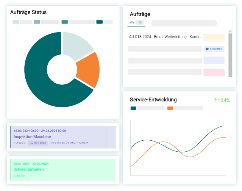Toggle the teal Service-Entwicklung legend series

pyautogui.click(x=133, y=108)
